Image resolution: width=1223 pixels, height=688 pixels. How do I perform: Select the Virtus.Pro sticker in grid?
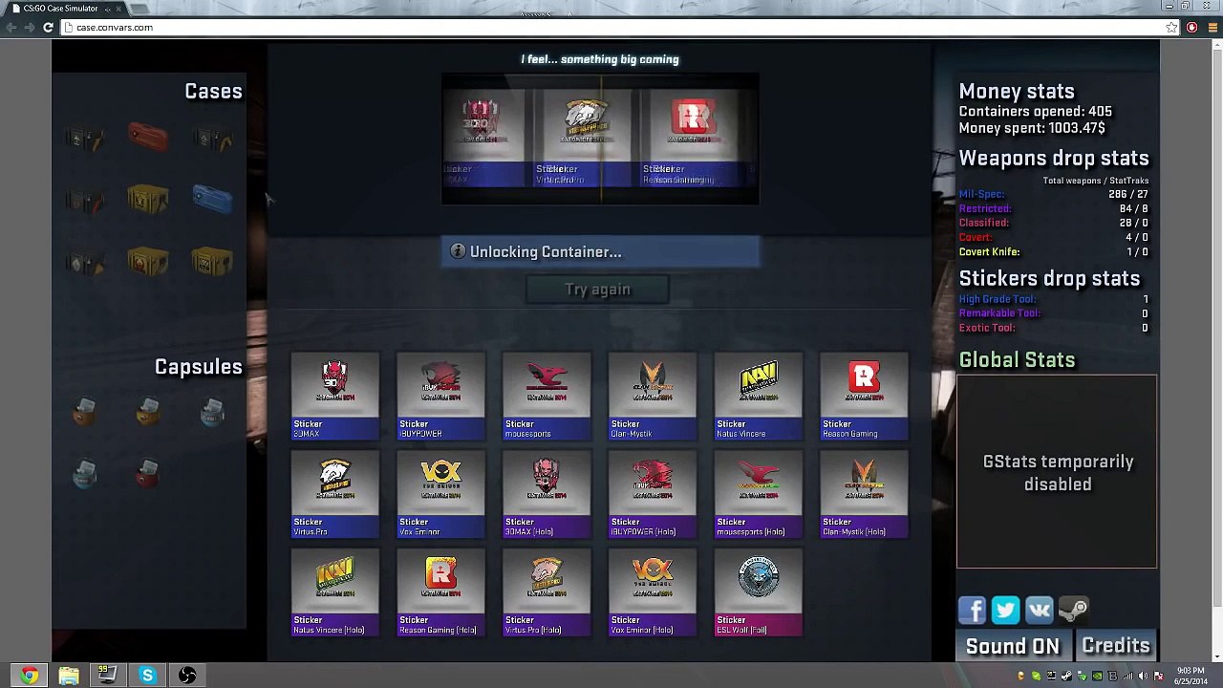click(x=335, y=495)
